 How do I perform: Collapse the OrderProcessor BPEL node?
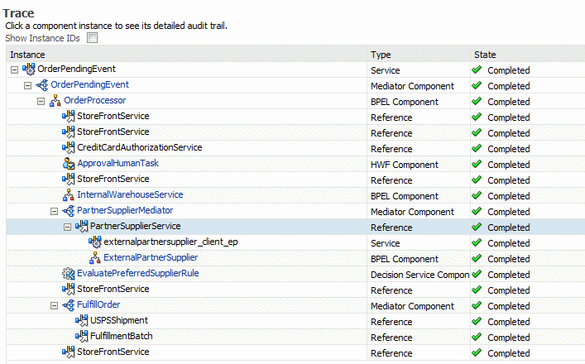pos(41,101)
